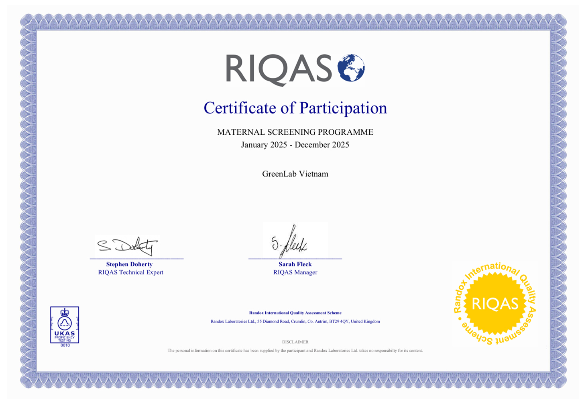The width and height of the screenshot is (586, 401).
Task: Click the RIQAS grey logo text
Action: 279,69
